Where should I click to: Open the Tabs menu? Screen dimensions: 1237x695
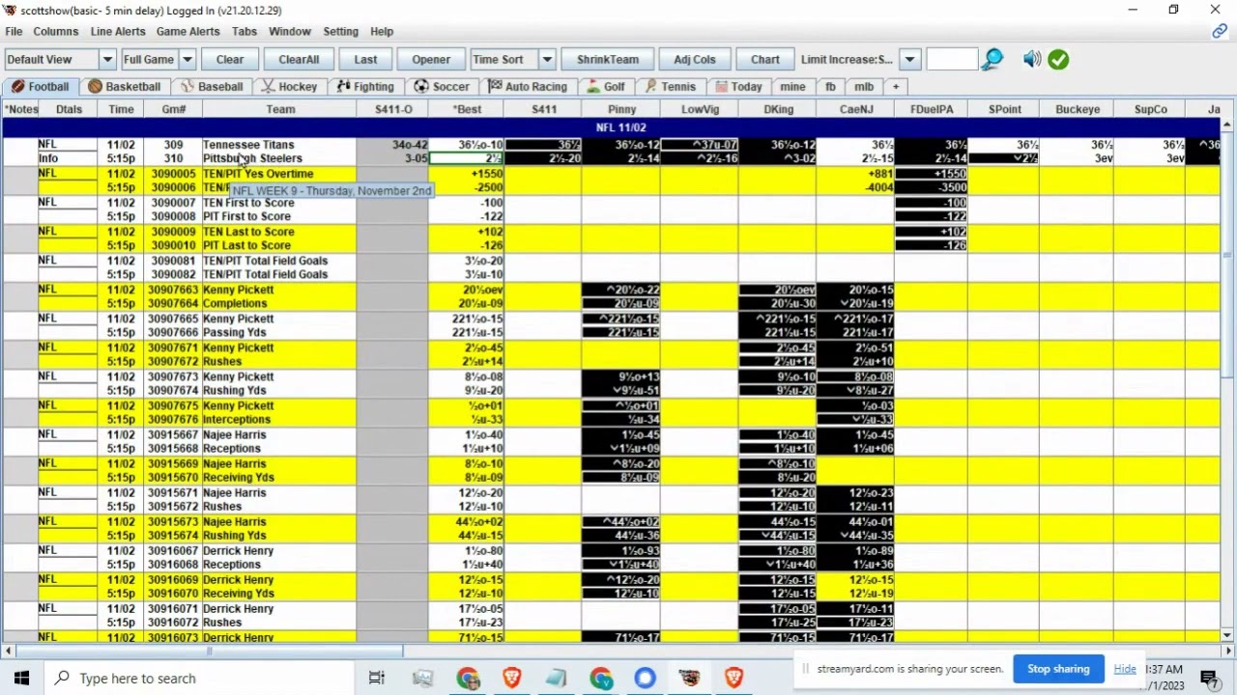point(245,32)
